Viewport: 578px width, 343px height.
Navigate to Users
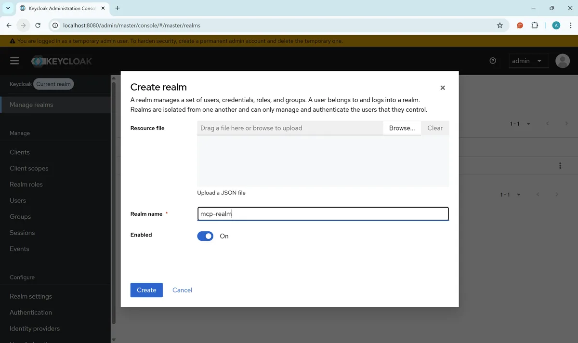(x=18, y=200)
